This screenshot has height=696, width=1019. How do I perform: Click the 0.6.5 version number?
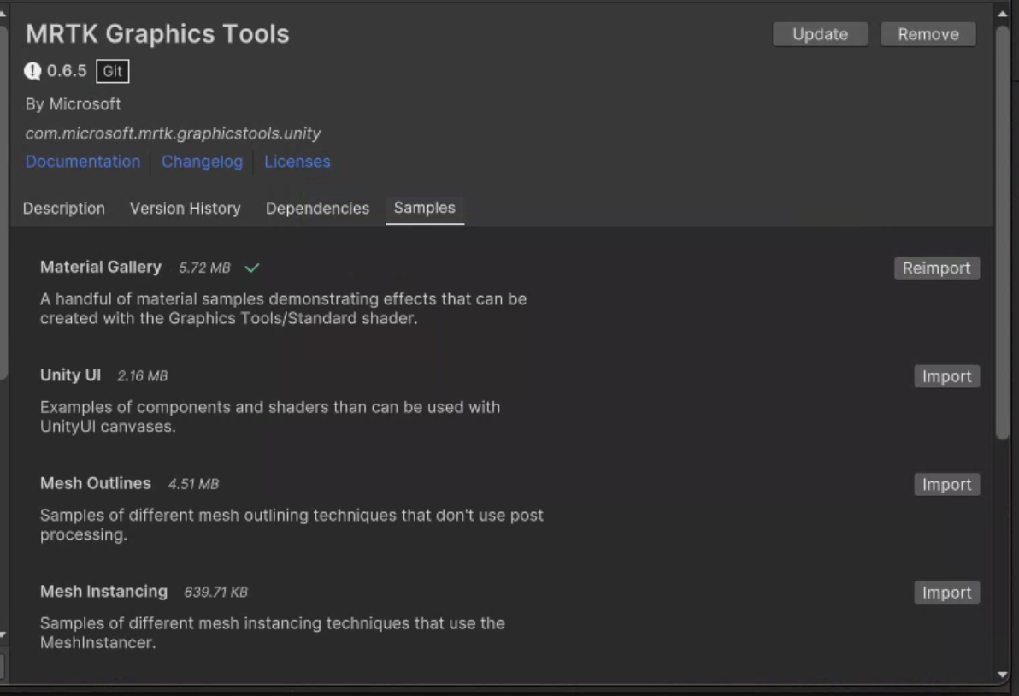[67, 71]
